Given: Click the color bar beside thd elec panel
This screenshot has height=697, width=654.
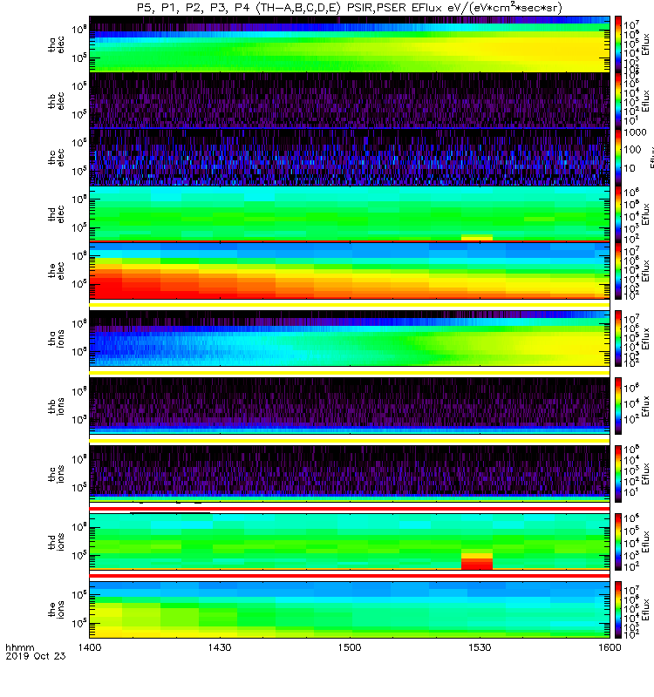Looking at the screenshot, I should click(618, 213).
